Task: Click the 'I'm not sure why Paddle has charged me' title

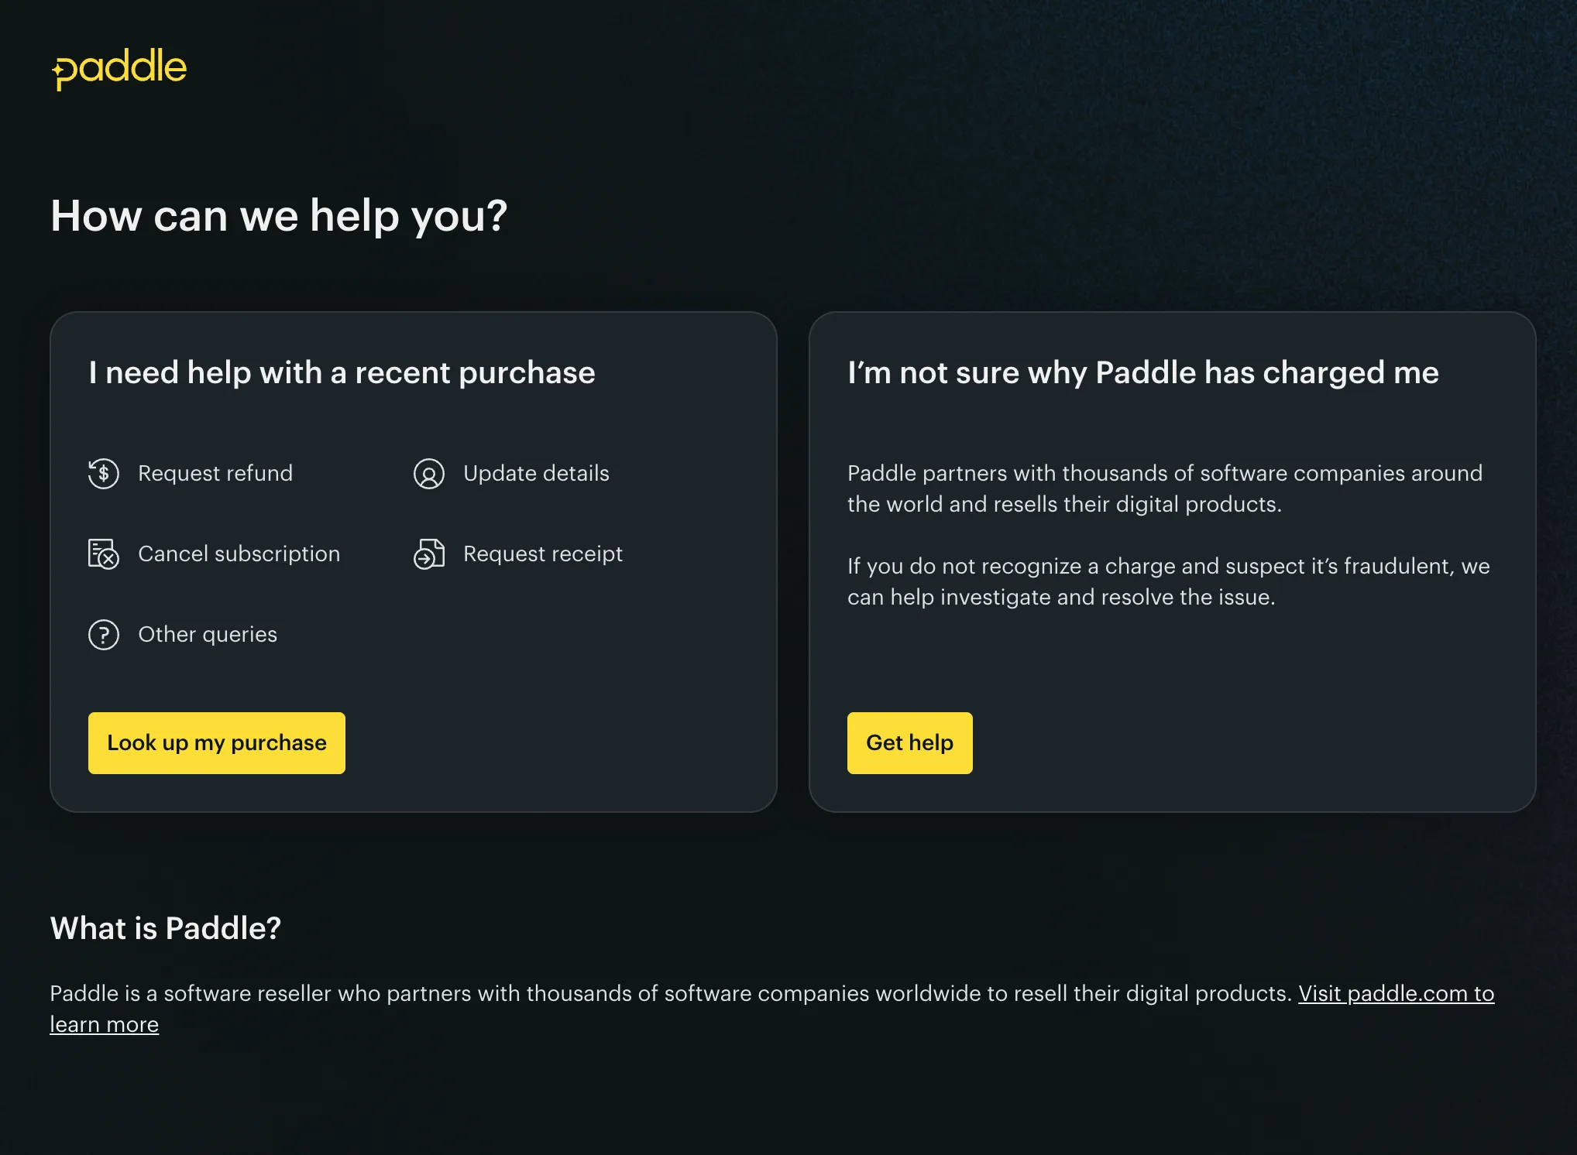Action: coord(1142,373)
